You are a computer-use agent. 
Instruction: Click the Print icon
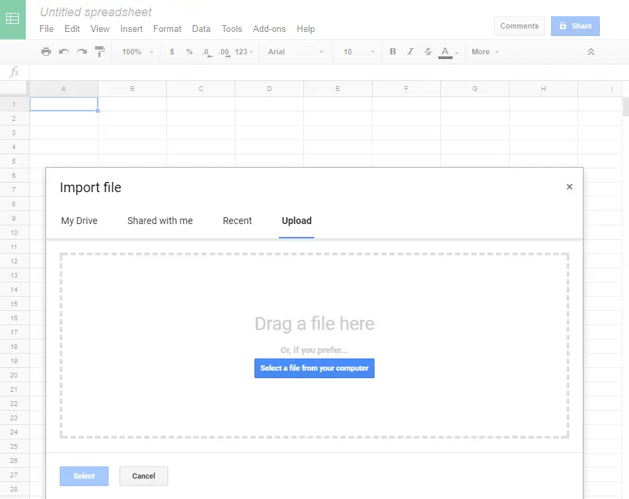click(x=45, y=52)
